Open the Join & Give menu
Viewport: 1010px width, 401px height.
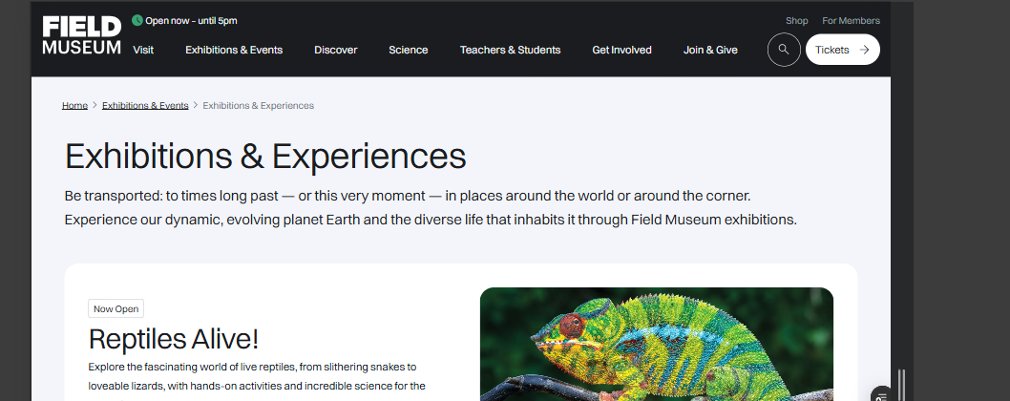pos(710,50)
